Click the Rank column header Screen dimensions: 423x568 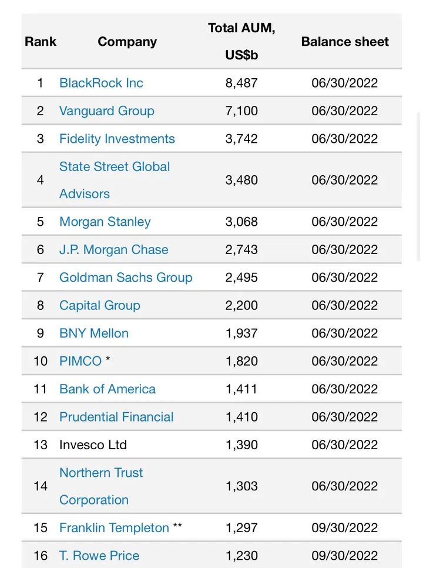[x=41, y=42]
